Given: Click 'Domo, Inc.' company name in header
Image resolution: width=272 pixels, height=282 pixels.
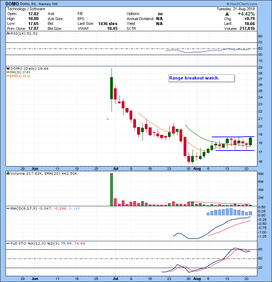Looking at the screenshot, I should (x=29, y=4).
